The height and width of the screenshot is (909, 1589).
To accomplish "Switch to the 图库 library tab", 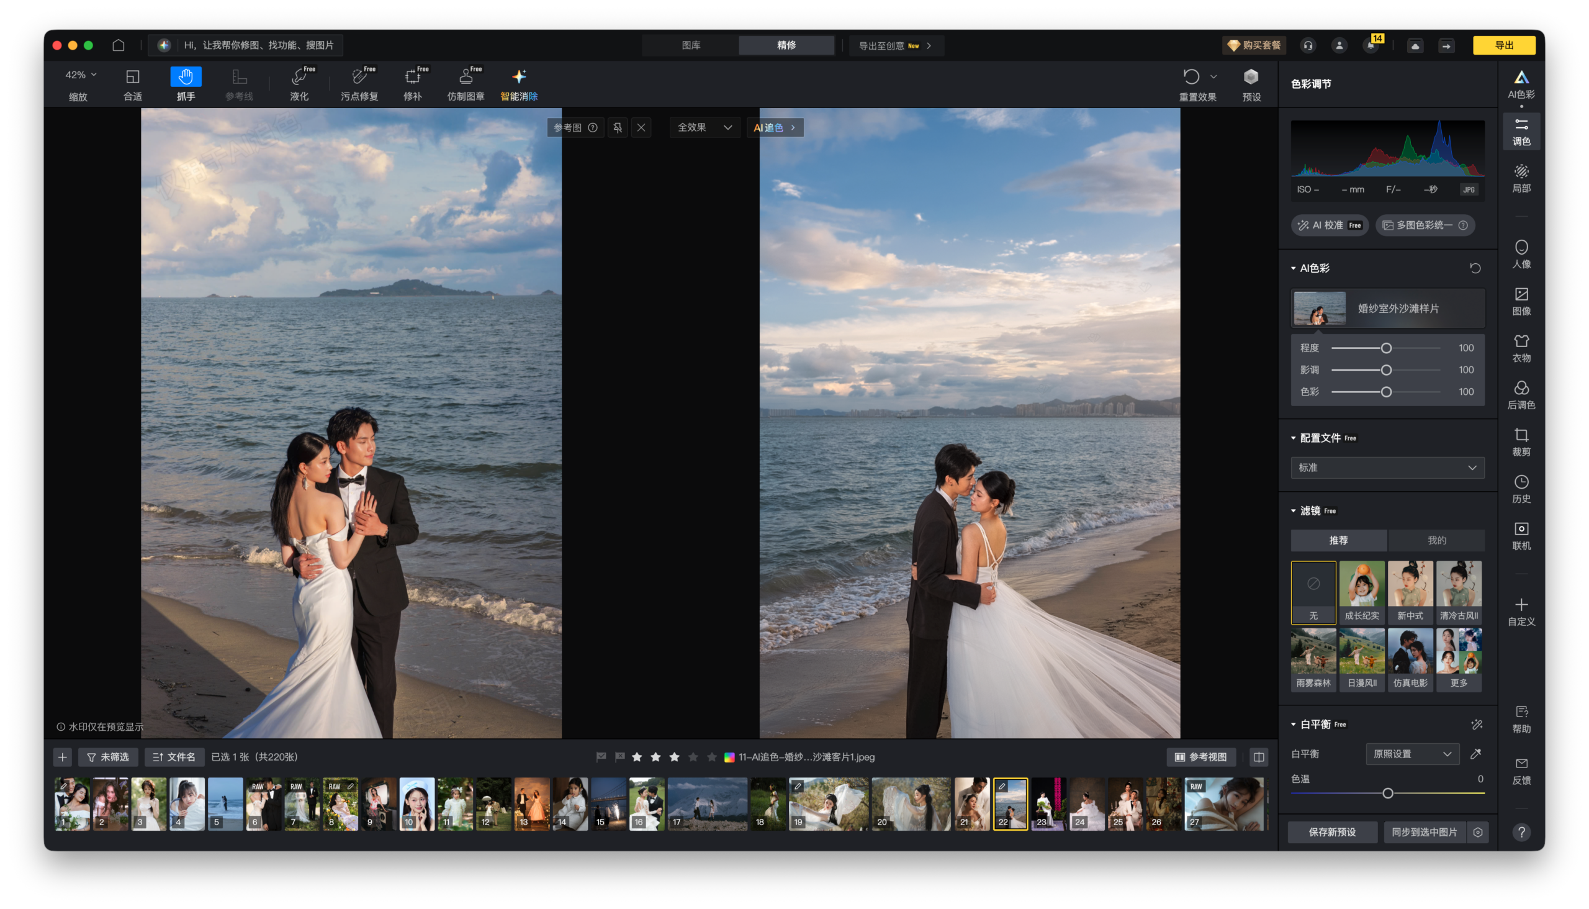I will point(690,45).
